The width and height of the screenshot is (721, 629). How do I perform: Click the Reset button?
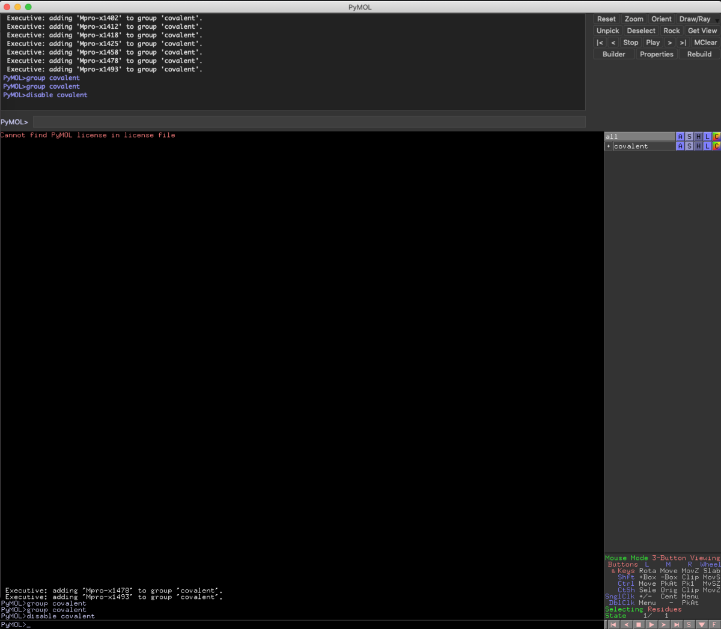pyautogui.click(x=606, y=19)
